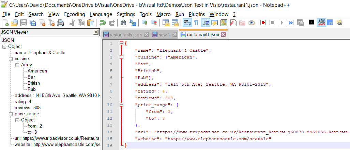The image size is (350, 150).
Task: Click the black J JSON viewer icon
Action: pos(311,22)
